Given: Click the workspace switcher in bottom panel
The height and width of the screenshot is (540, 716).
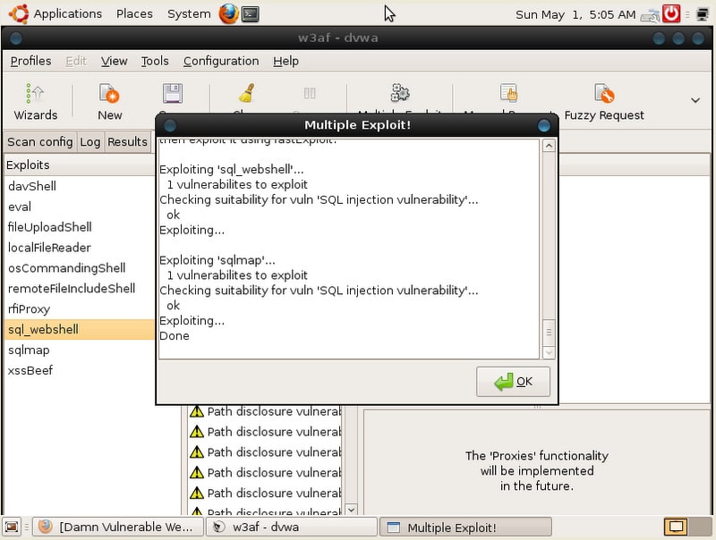Looking at the screenshot, I should 676,527.
